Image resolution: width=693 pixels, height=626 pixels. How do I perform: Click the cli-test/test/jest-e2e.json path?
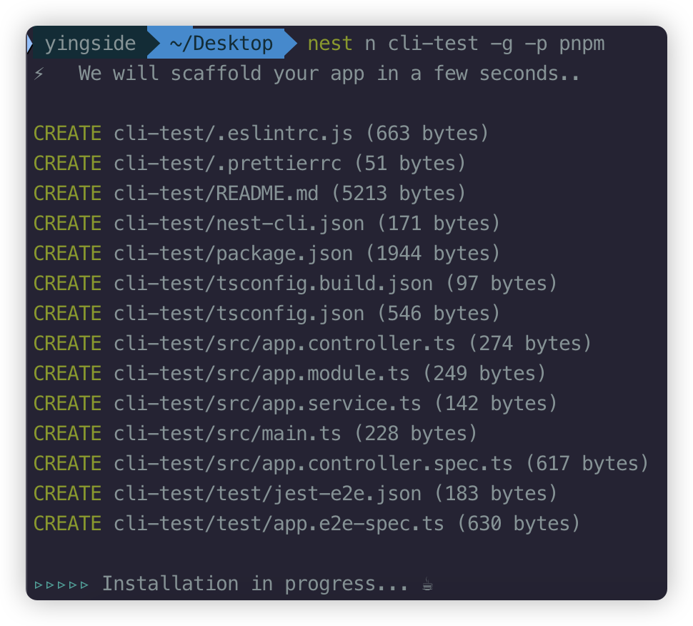(267, 494)
